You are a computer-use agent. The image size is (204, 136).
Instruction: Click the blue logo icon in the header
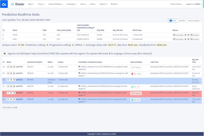coord(4,4)
